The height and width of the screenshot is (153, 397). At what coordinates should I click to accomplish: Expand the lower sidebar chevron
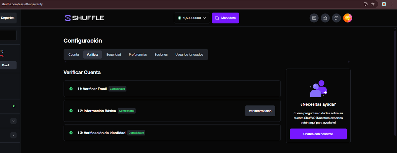(x=14, y=135)
